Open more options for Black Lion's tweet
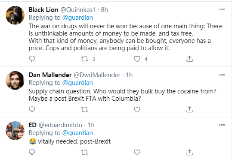 (x=222, y=9)
